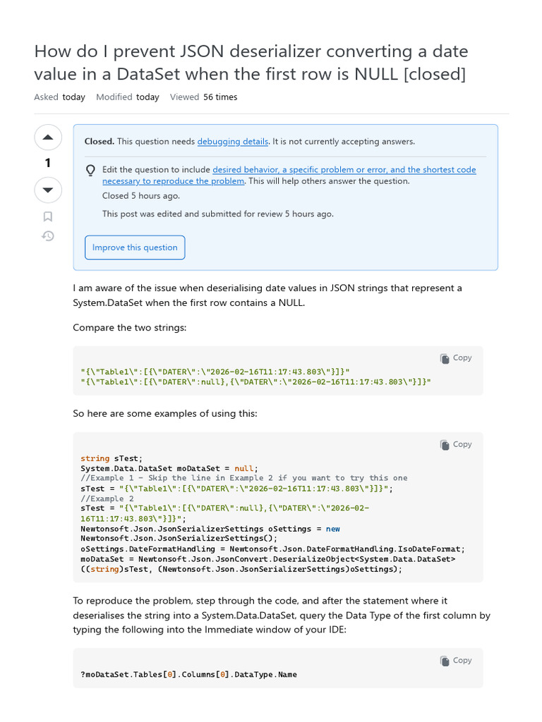Click the DateFormatHandling IsoDateFormat line
Viewport: 542px width, 722px height.
(x=273, y=549)
